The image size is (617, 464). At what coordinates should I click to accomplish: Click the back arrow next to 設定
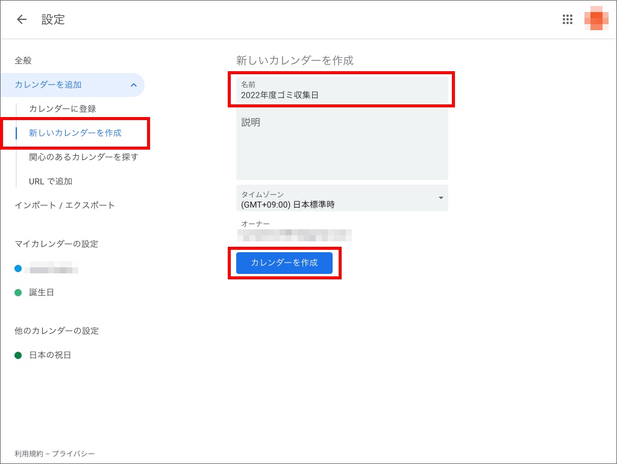pos(22,19)
